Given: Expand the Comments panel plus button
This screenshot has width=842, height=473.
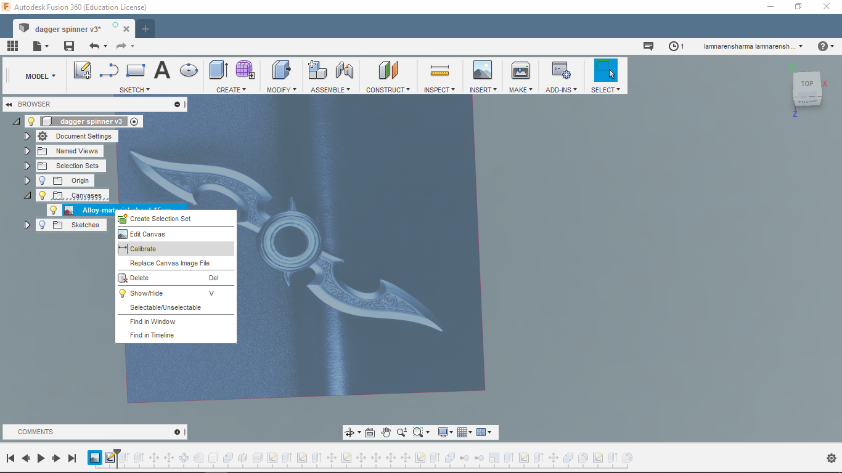Looking at the screenshot, I should [178, 432].
